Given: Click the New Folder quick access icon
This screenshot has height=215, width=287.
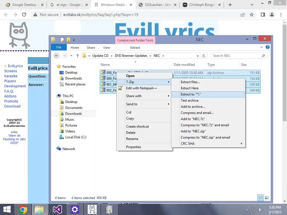Looking at the screenshot, I should click(68, 40).
